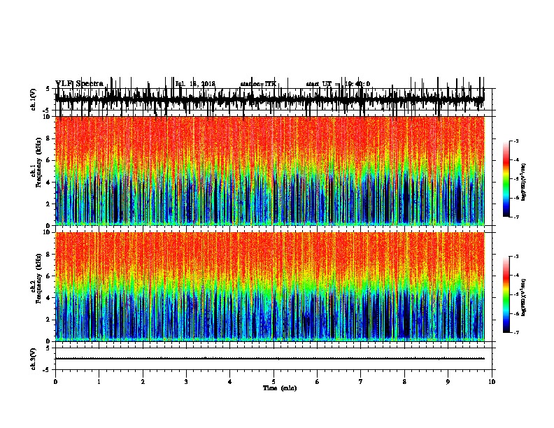Click the "-7" label on ch.1 color scale
The image size is (554, 428).
(x=516, y=217)
